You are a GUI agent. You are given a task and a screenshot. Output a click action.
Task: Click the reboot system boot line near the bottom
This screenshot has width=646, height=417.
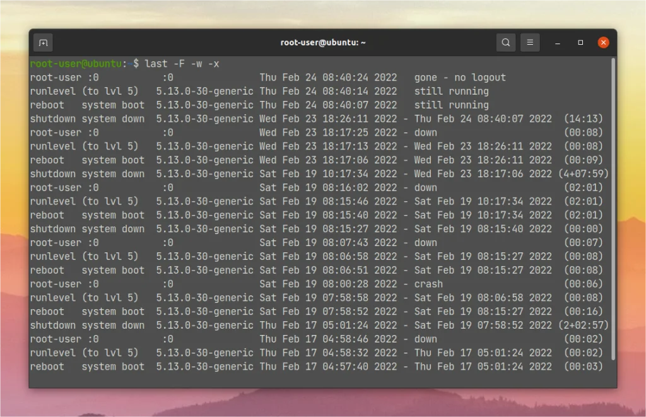tap(88, 367)
